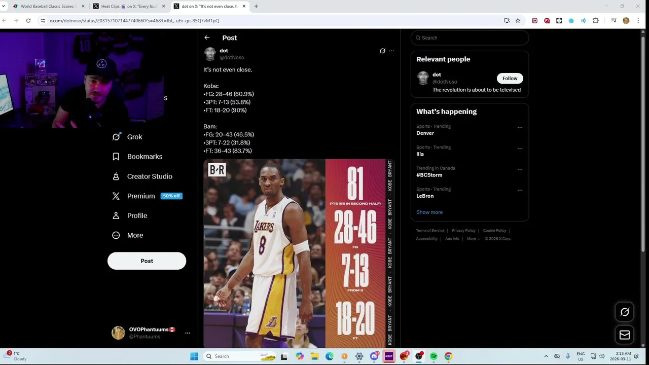Open Profile in the sidebar

(x=129, y=215)
